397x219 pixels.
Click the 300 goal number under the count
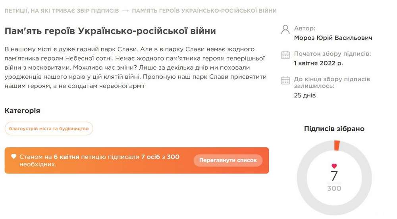click(334, 189)
